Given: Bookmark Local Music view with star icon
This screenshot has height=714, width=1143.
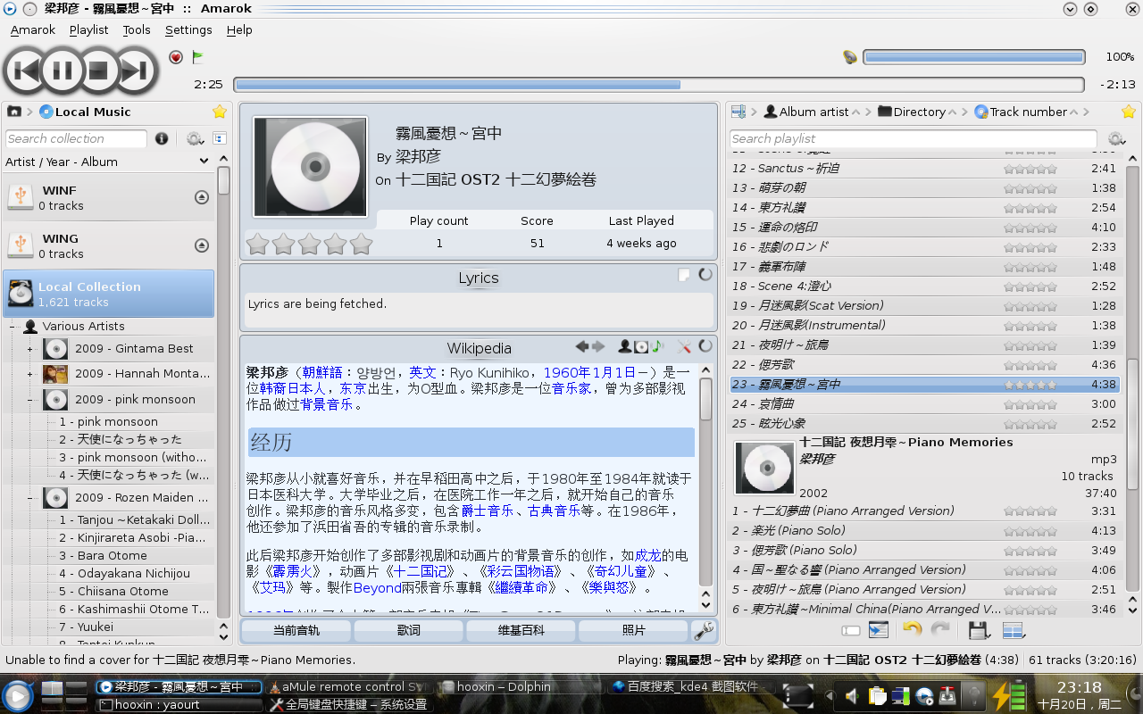Looking at the screenshot, I should click(219, 112).
